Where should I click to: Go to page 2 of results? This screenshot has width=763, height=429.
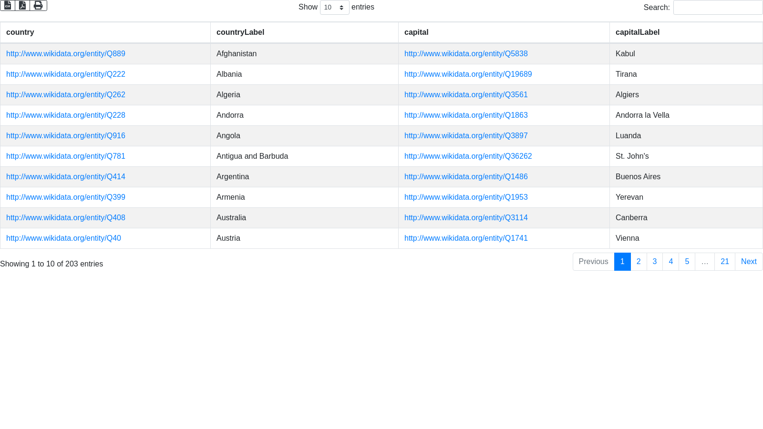[639, 262]
